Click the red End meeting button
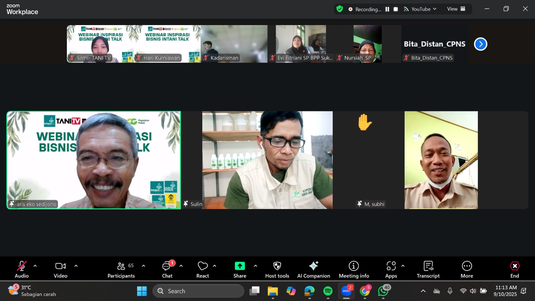 coord(515,269)
